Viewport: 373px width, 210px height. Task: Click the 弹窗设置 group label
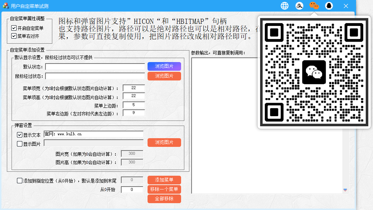pos(23,125)
